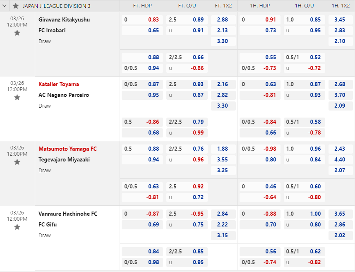The height and width of the screenshot is (272, 355).
Task: Select full-time draw odds 3.25, Matsumoto vs Miyazaki
Action: (223, 170)
